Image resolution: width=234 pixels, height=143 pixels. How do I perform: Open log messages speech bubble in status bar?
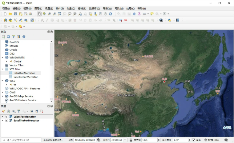click(226, 140)
